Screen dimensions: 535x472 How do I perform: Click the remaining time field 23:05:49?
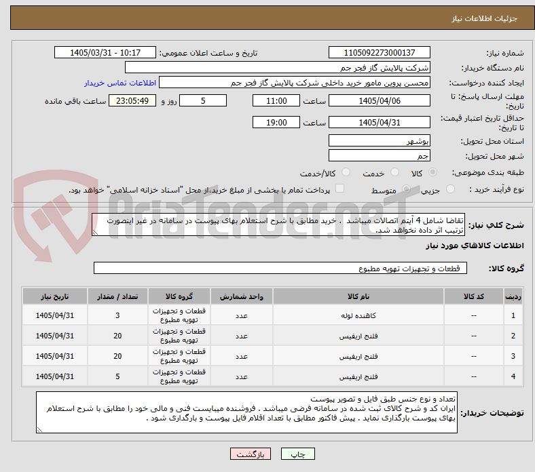point(132,100)
